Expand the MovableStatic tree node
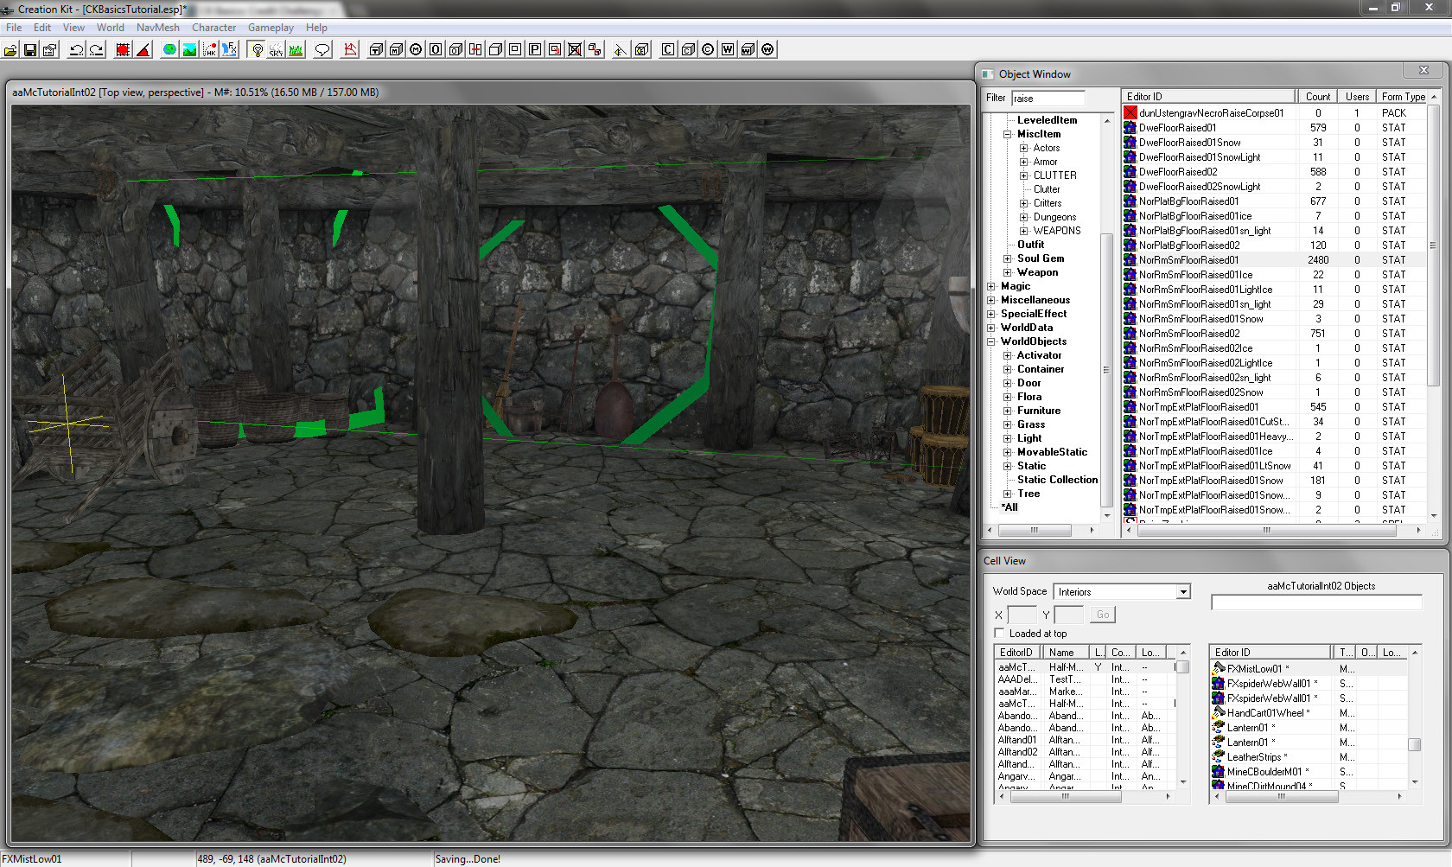Image resolution: width=1452 pixels, height=867 pixels. coord(1008,452)
